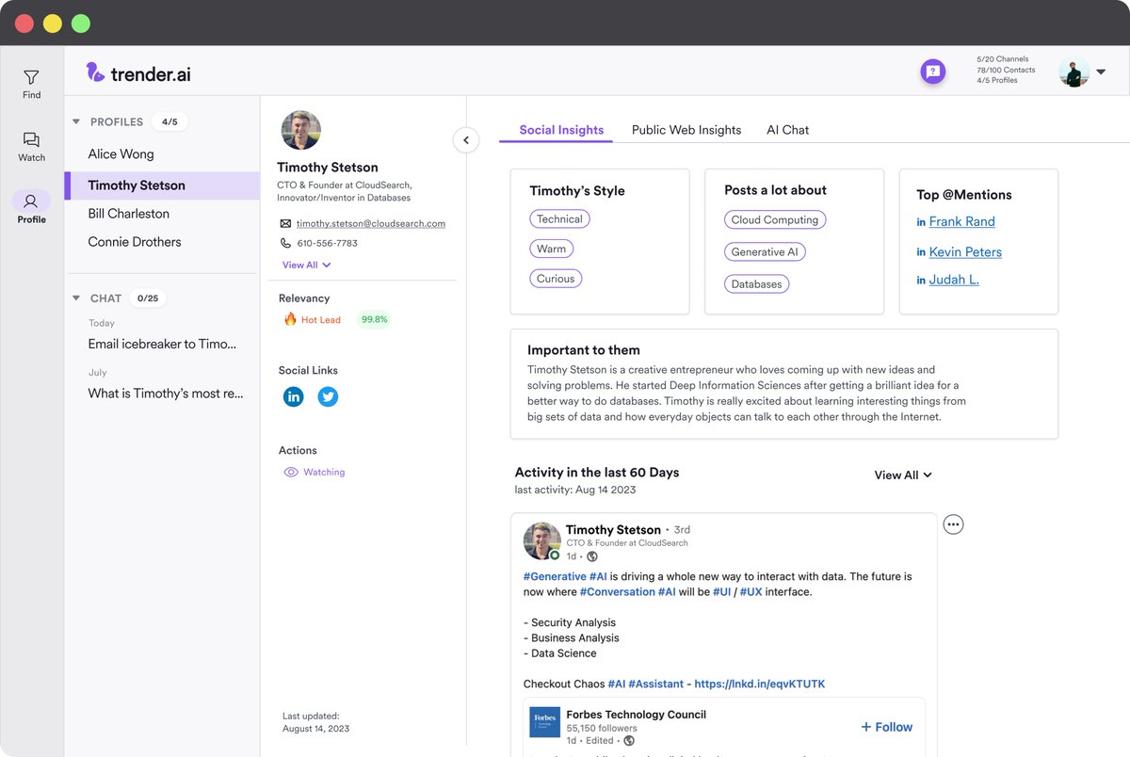Screen dimensions: 1130x757
Task: Collapse the PROFILES section
Action: pyautogui.click(x=76, y=121)
